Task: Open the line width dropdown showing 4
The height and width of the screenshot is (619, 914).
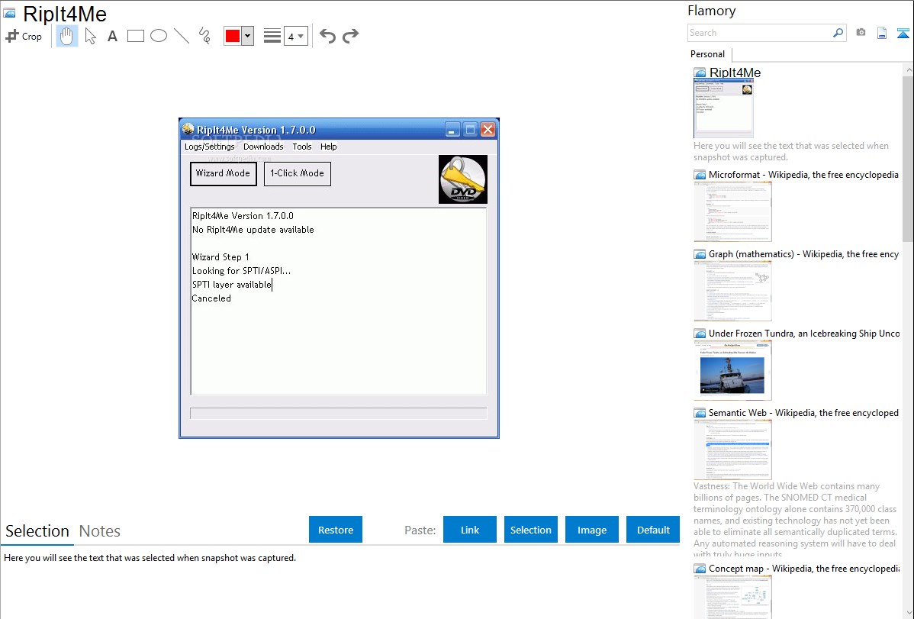Action: 295,36
